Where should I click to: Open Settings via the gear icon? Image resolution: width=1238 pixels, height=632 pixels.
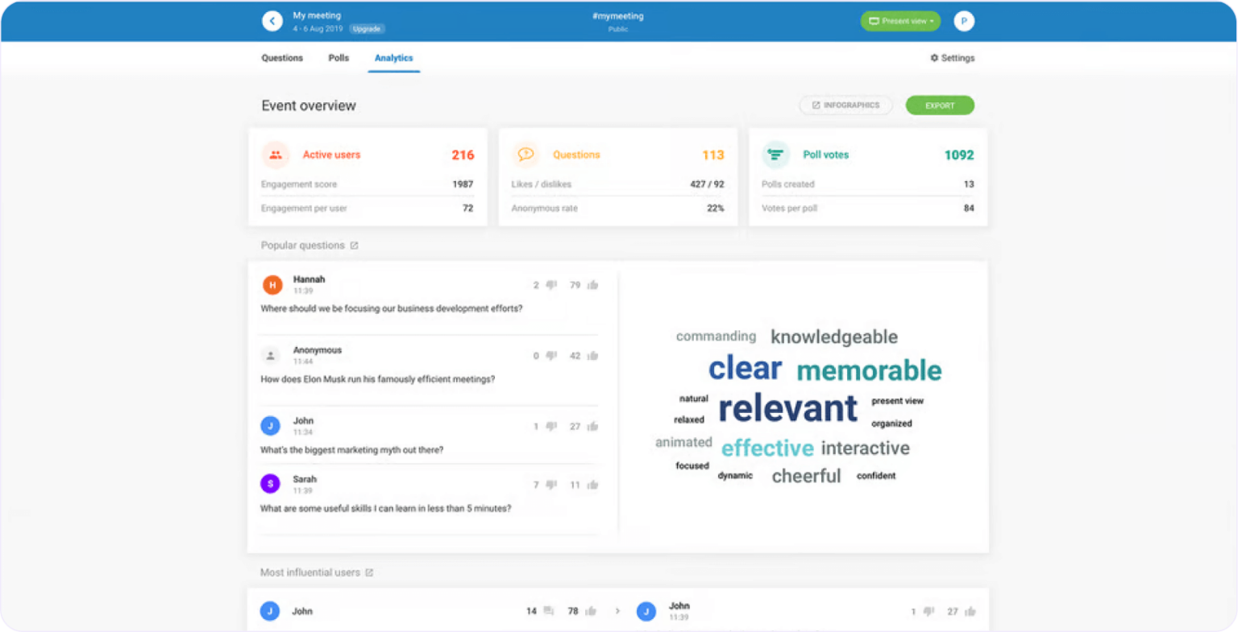pos(933,58)
